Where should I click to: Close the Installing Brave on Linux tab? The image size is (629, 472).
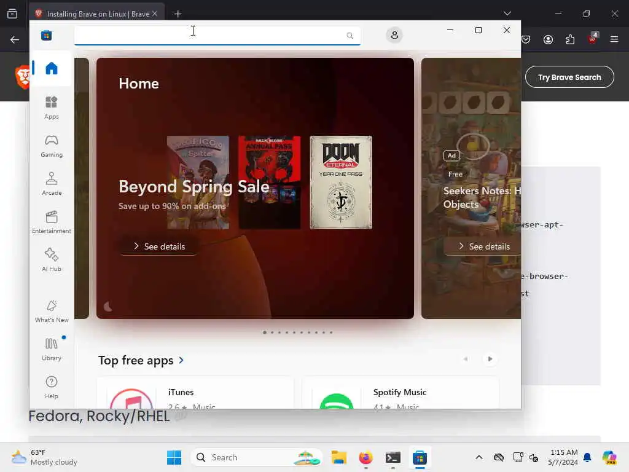[155, 14]
